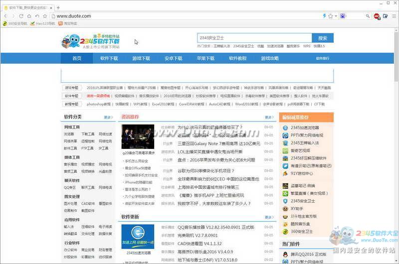Open QQ音乐播放器 V12.82 software link
The image size is (399, 264).
[216, 227]
